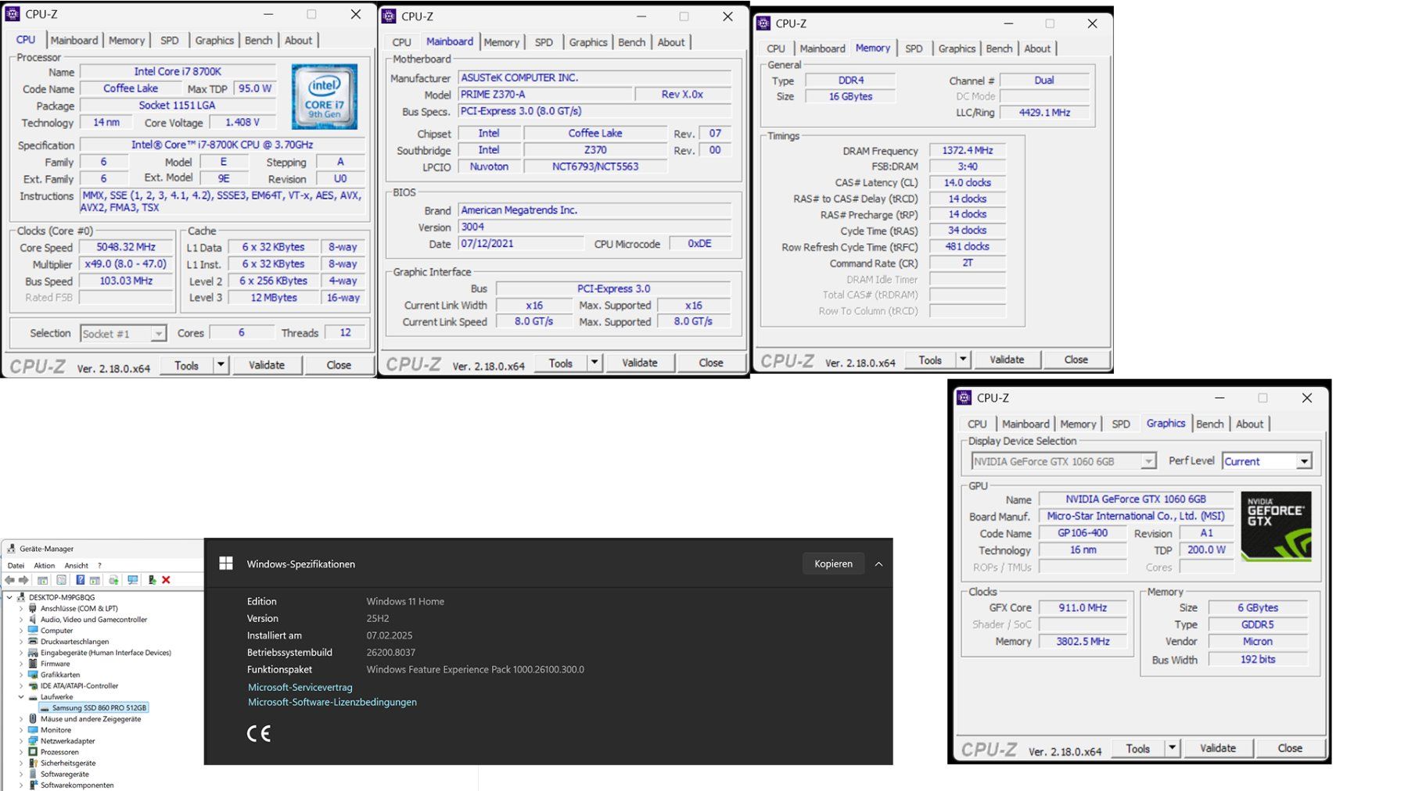The height and width of the screenshot is (791, 1408).
Task: Expand the Grafikkarten tree node
Action: coord(21,675)
